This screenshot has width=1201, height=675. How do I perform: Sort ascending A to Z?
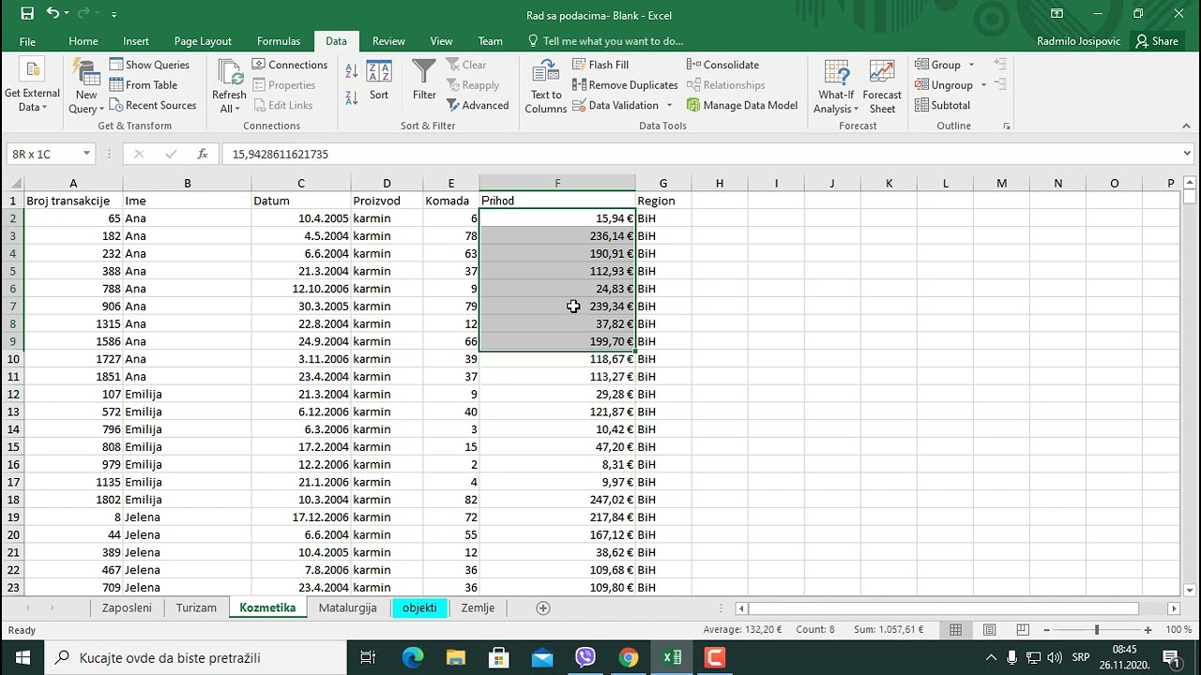point(352,71)
